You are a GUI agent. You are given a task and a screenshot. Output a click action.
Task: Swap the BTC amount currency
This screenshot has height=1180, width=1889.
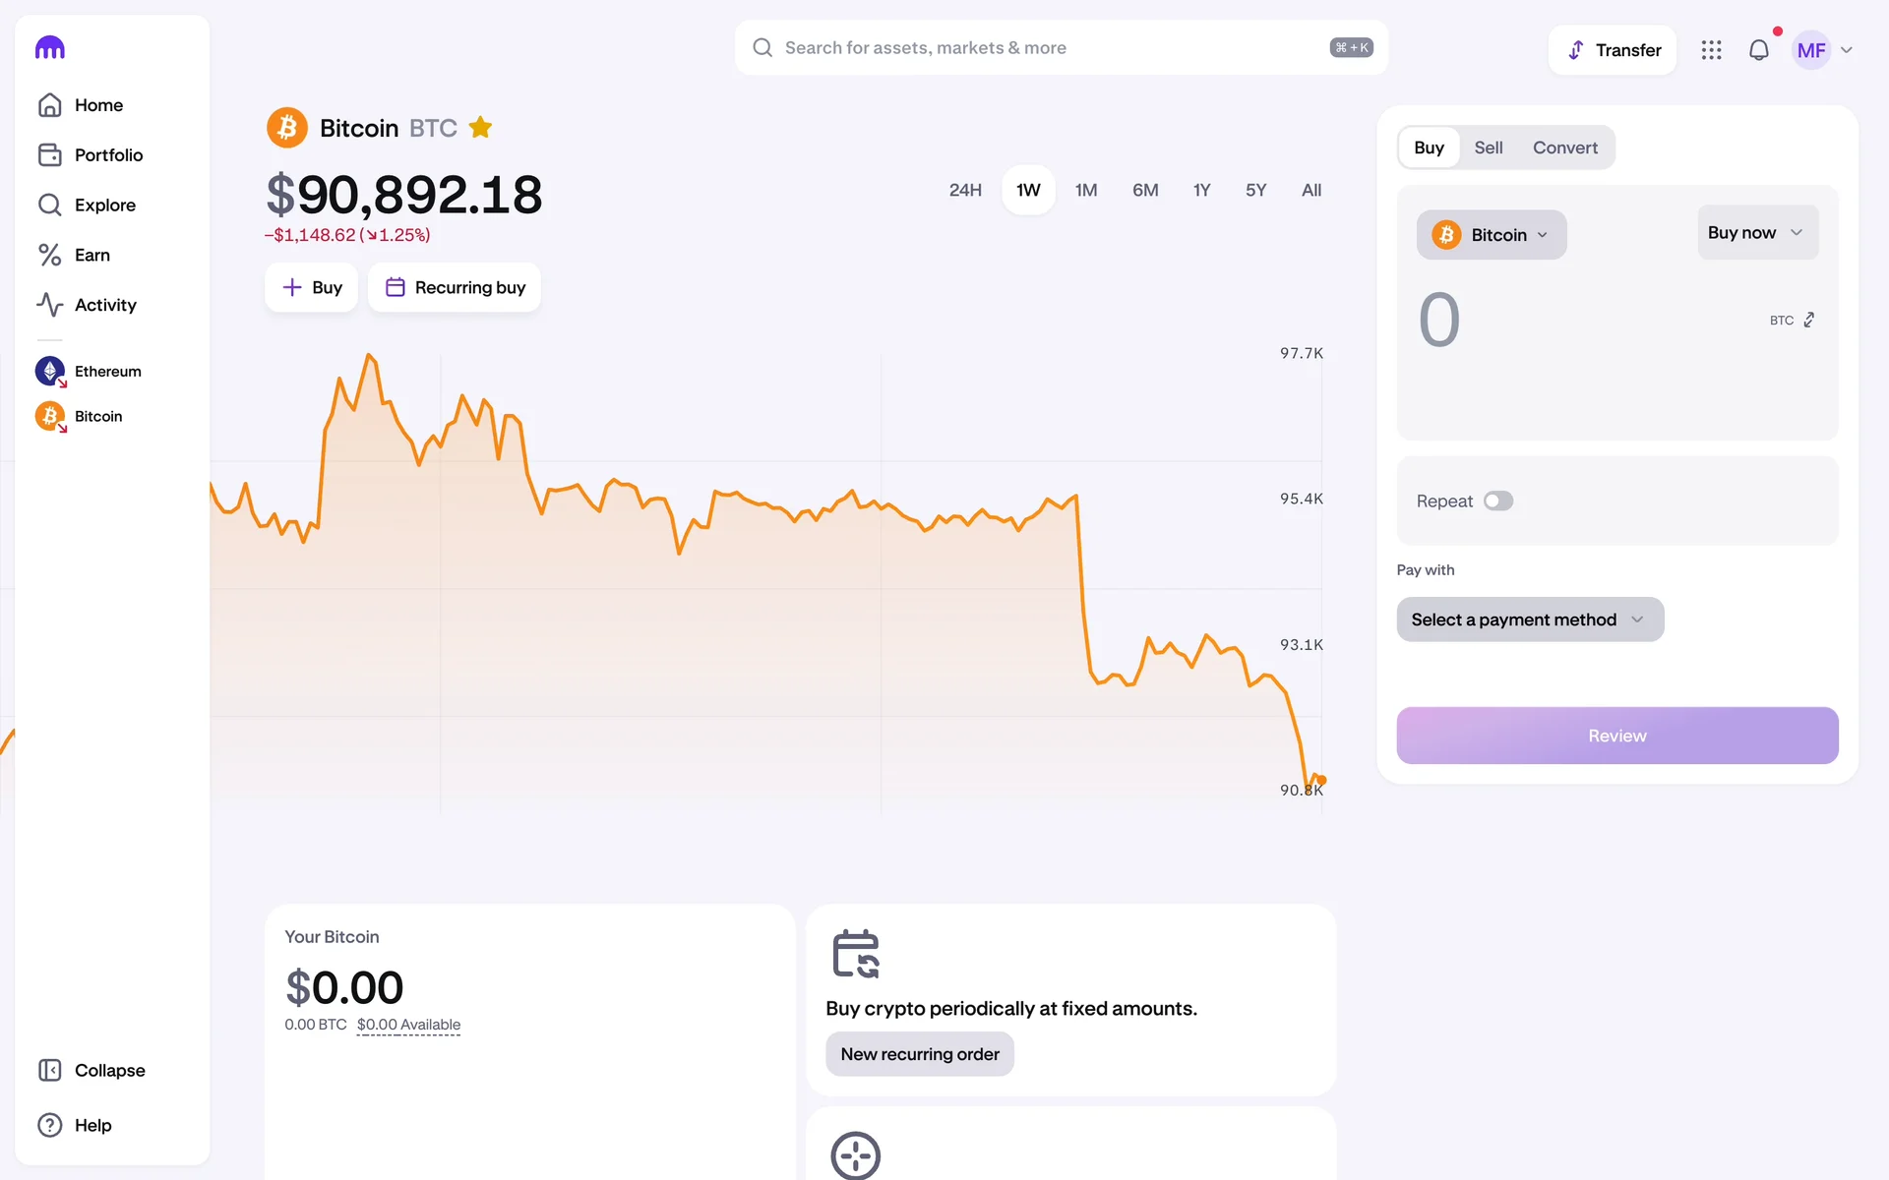coord(1808,321)
